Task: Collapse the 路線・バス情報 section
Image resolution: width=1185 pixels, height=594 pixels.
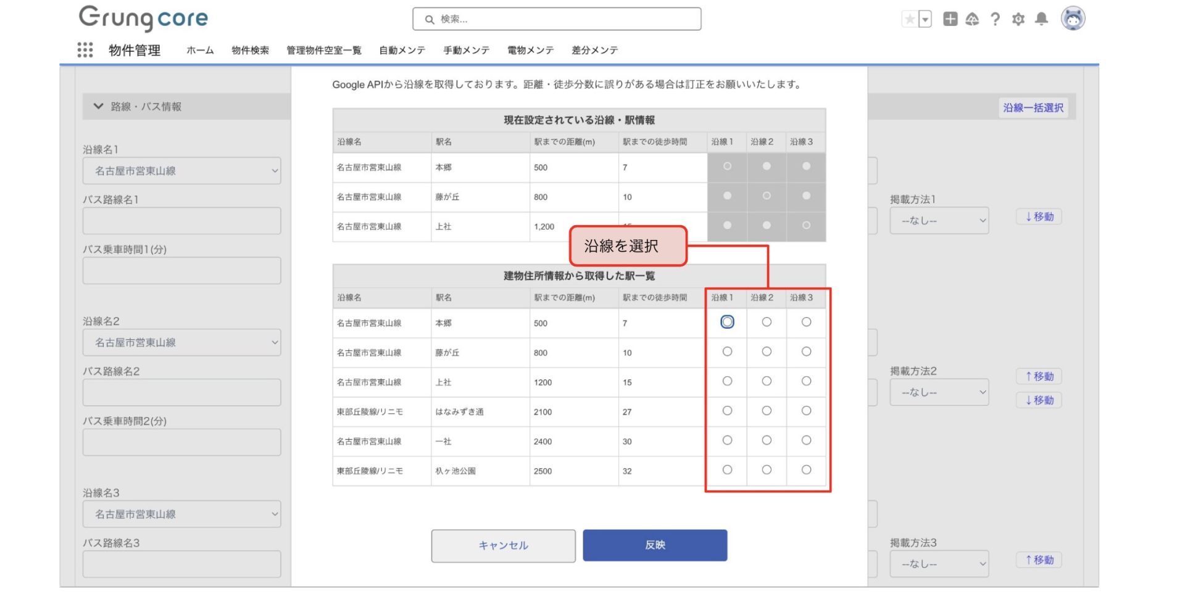Action: tap(98, 106)
